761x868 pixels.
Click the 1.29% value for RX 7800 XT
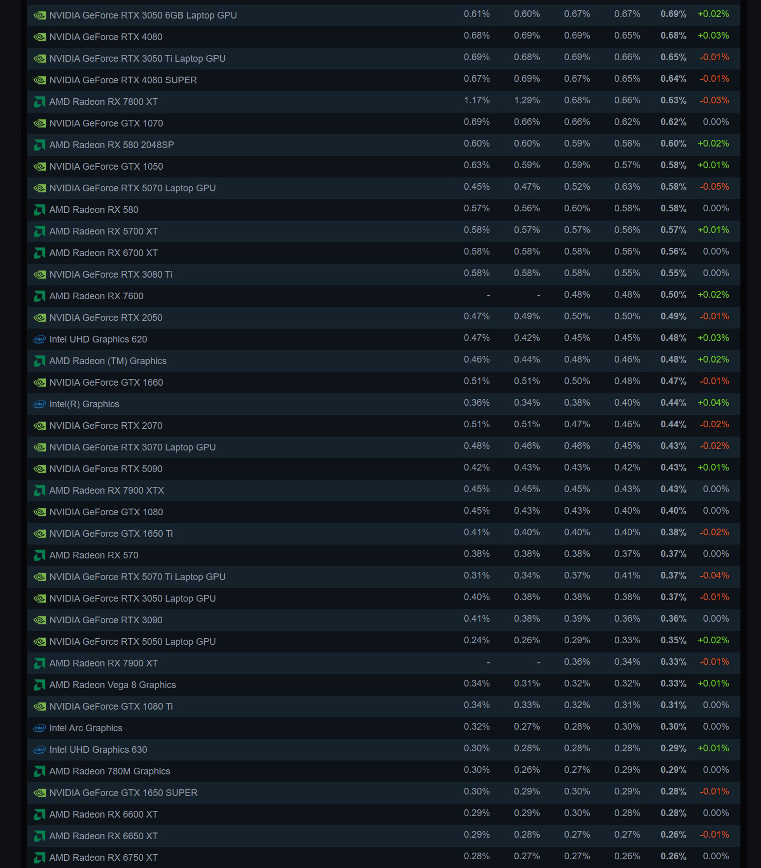(527, 100)
